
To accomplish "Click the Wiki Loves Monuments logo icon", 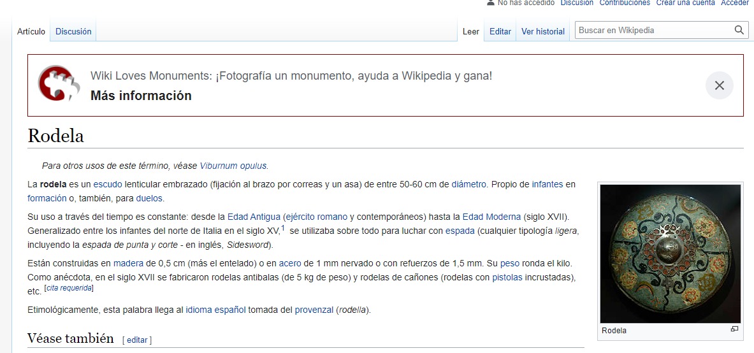I will [59, 83].
